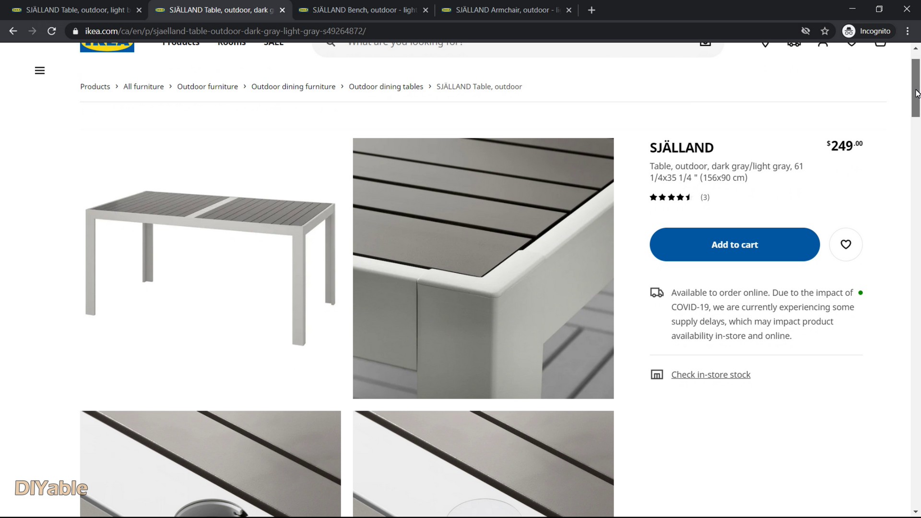Image resolution: width=921 pixels, height=518 pixels.
Task: Restore down the browser window
Action: (x=879, y=9)
